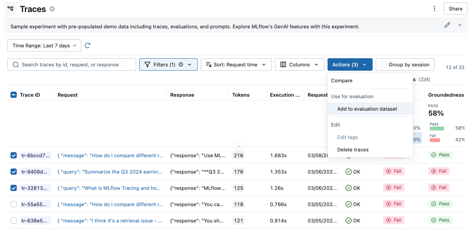Image resolution: width=473 pixels, height=231 pixels.
Task: Click the refresh traces icon
Action: click(88, 45)
